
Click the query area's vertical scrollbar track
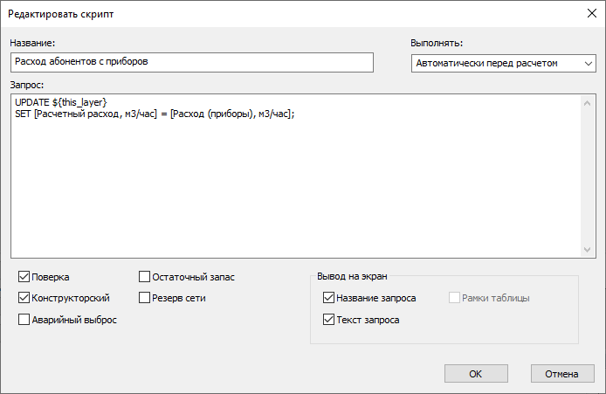(588, 175)
